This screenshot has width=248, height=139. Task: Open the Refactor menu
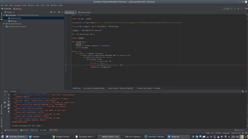click(31, 5)
